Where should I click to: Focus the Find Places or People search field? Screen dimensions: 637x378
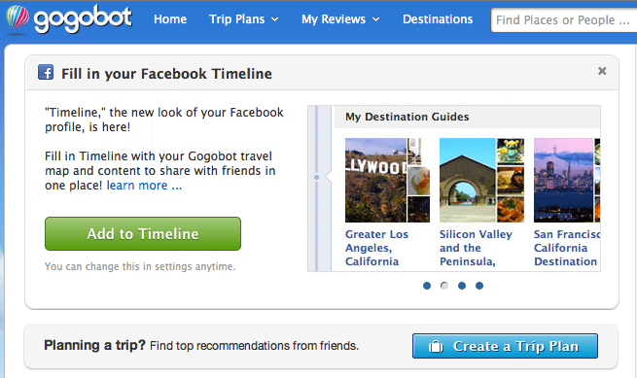564,19
